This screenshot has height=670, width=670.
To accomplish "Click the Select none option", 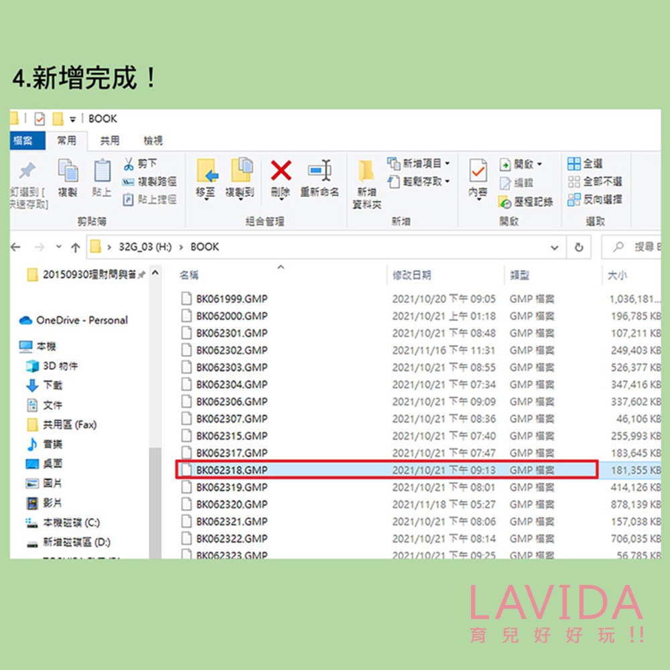I will pyautogui.click(x=594, y=181).
